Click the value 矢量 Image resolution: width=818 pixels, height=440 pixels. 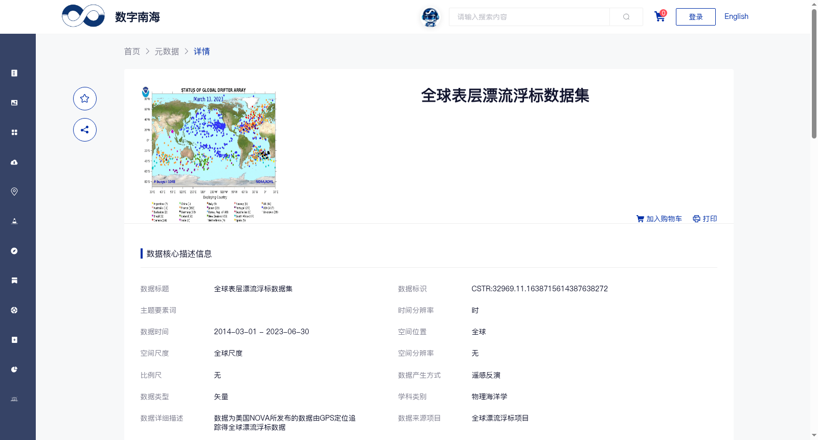click(x=221, y=397)
